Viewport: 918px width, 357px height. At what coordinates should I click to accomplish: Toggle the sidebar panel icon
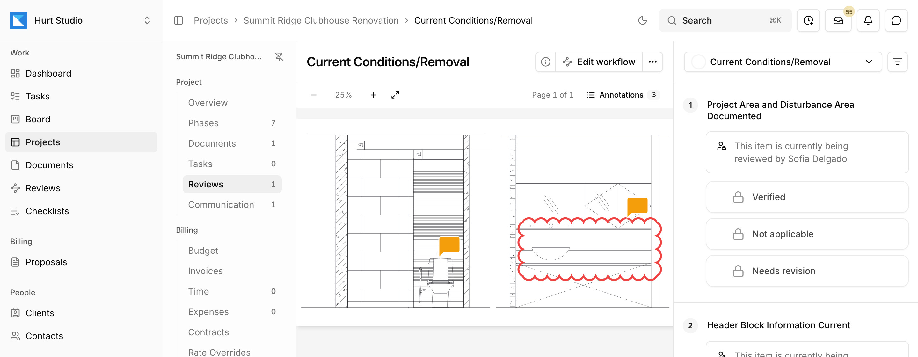click(178, 20)
